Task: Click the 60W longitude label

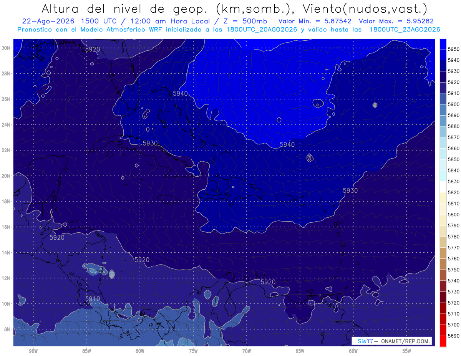Action: (x=353, y=351)
